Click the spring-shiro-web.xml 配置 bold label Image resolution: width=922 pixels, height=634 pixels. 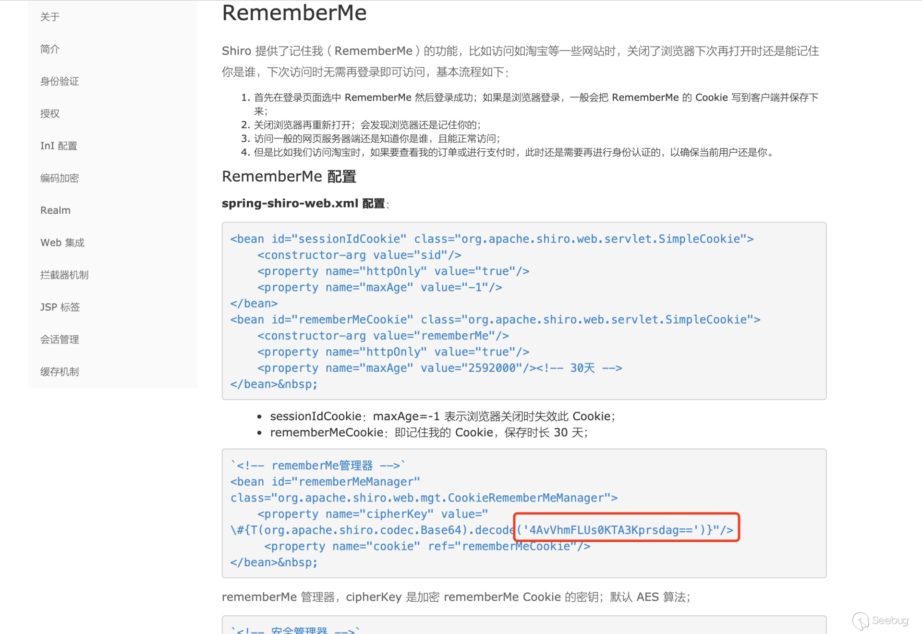pyautogui.click(x=303, y=204)
